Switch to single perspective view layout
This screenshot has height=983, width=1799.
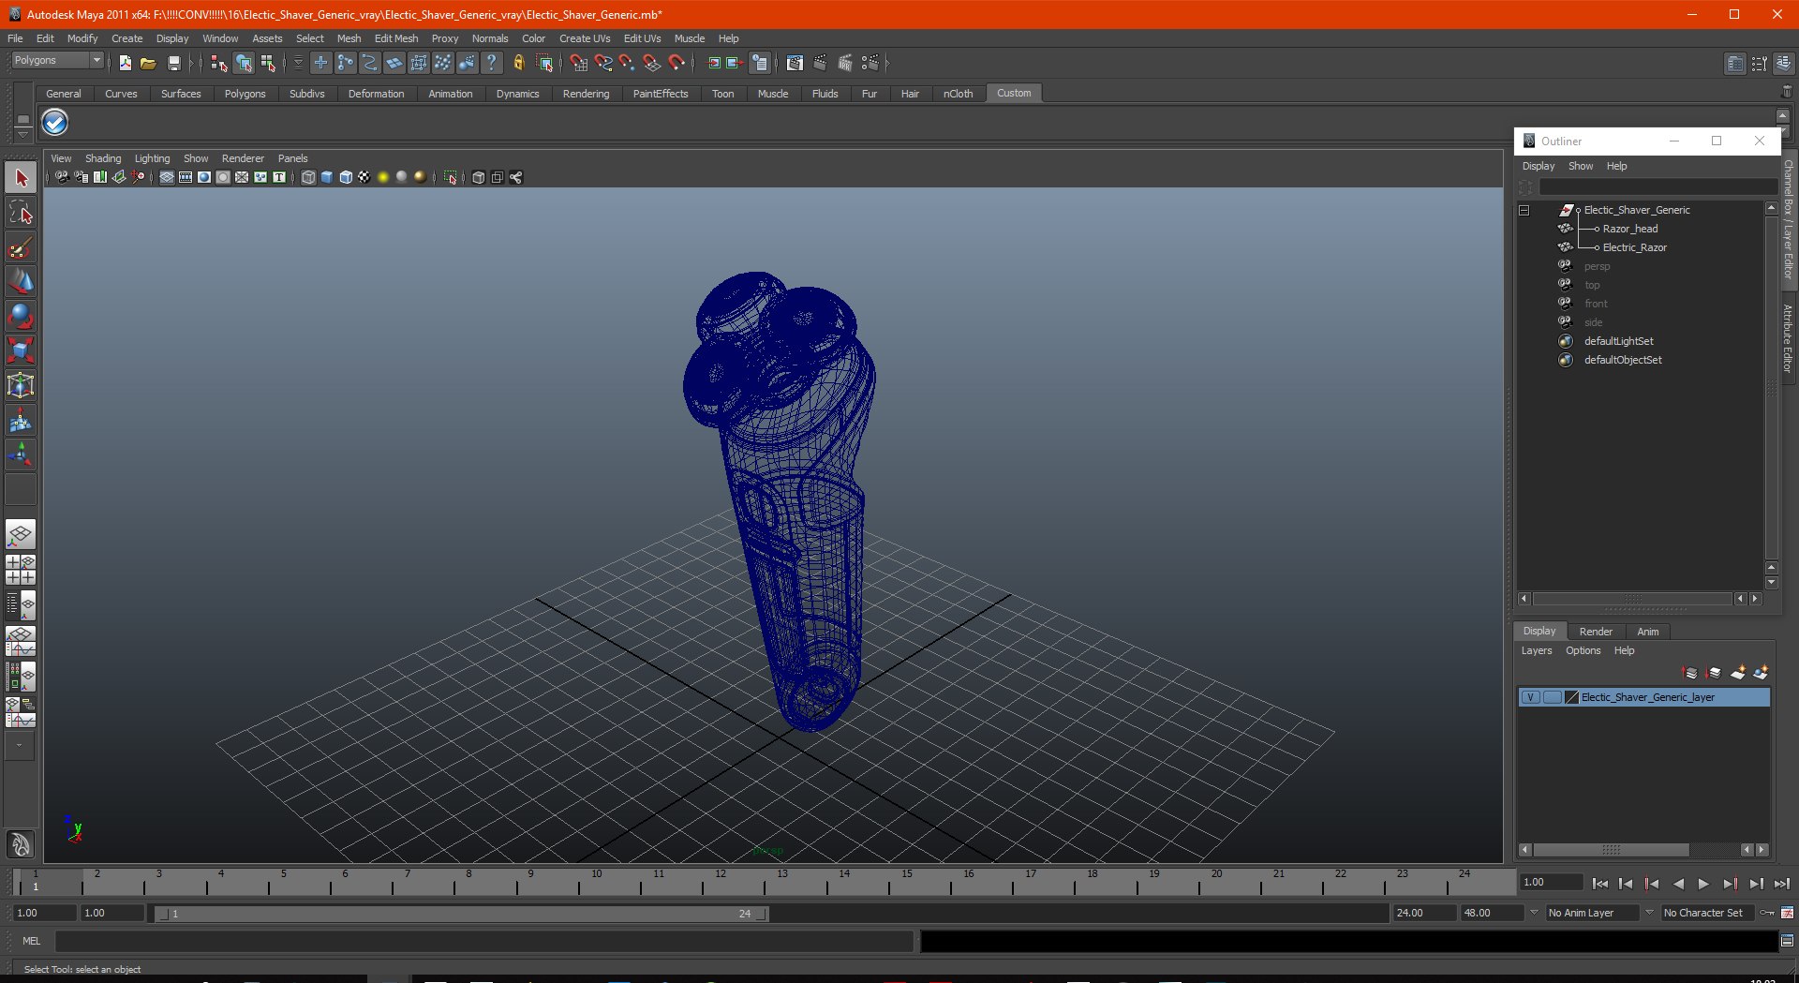tap(21, 534)
